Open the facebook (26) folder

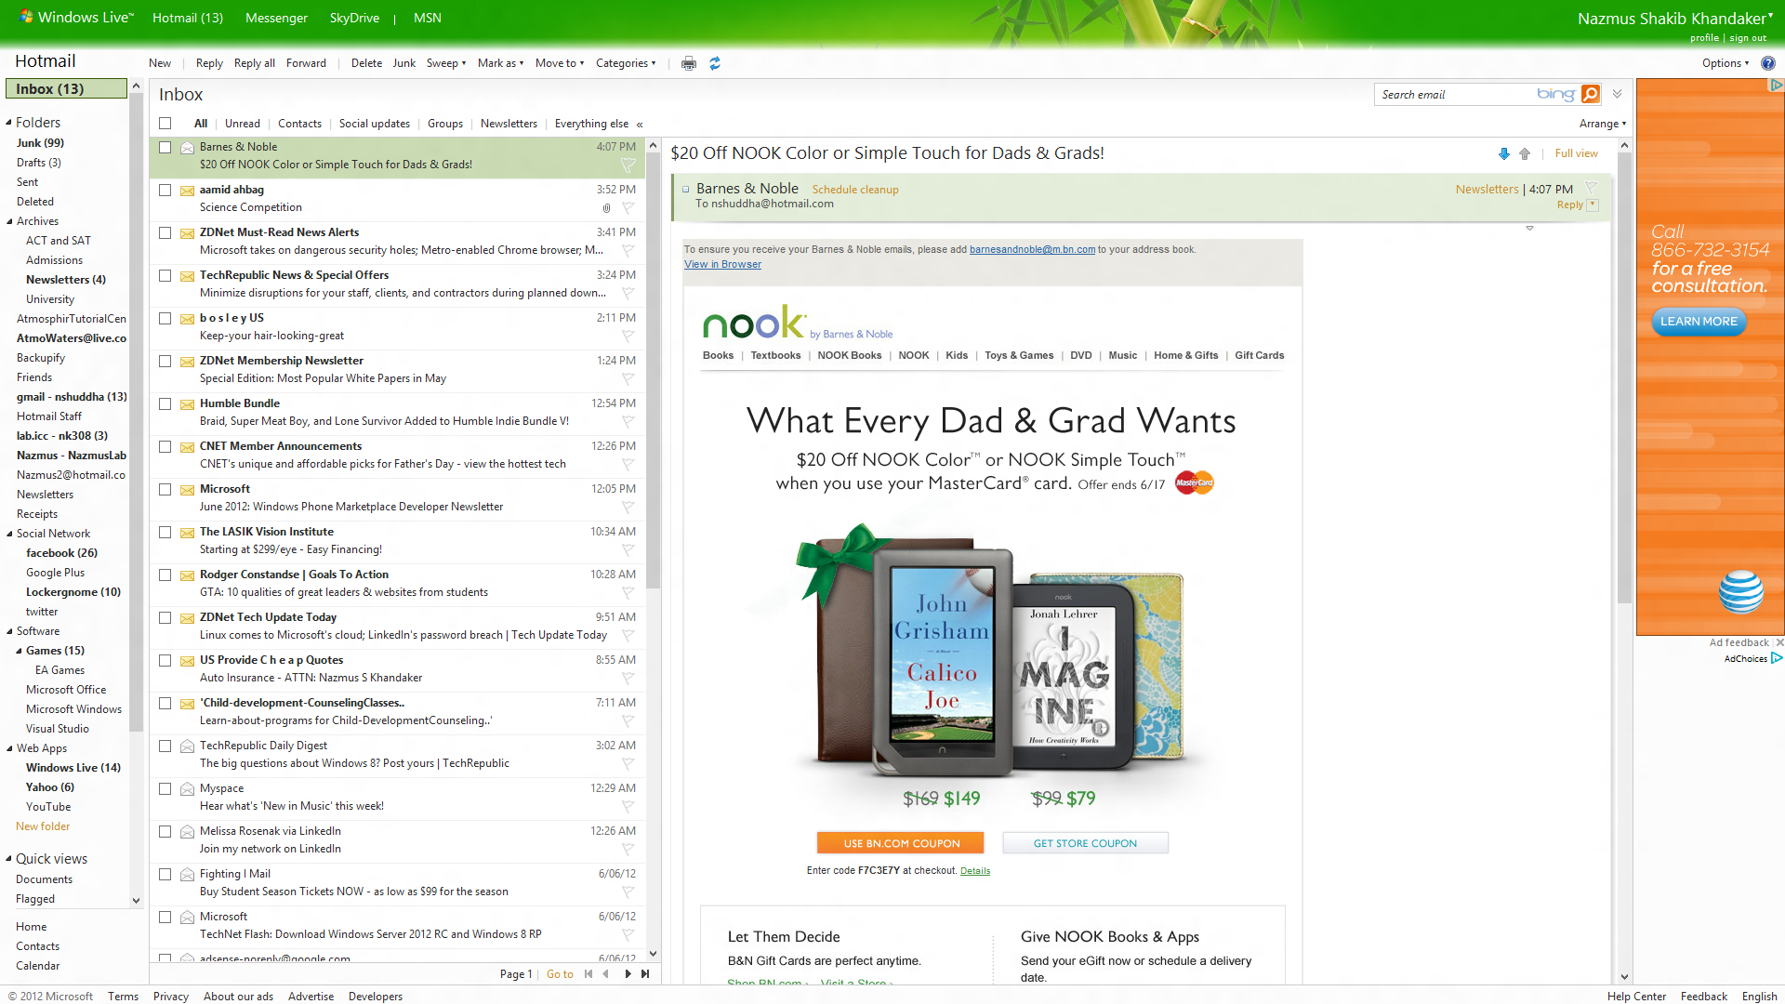[61, 553]
